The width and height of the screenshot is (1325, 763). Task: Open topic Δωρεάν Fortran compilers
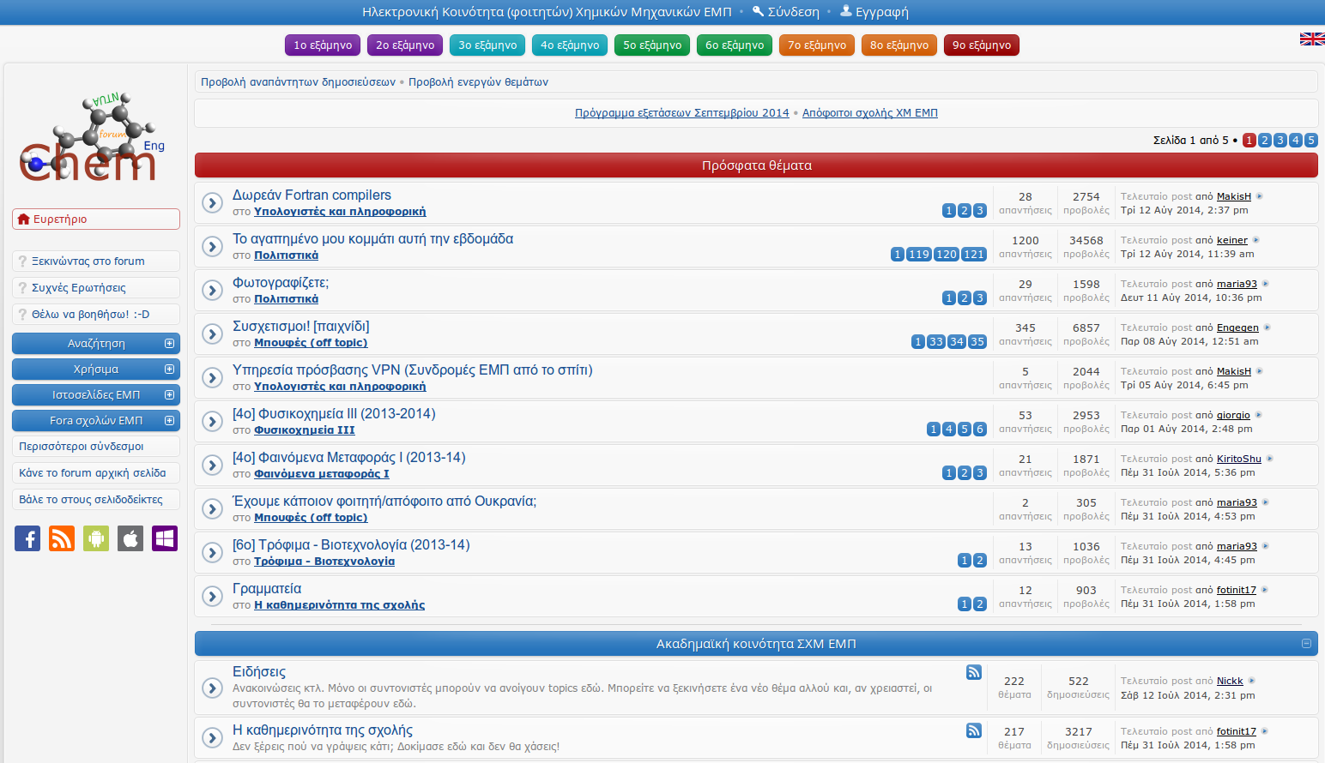coord(312,195)
